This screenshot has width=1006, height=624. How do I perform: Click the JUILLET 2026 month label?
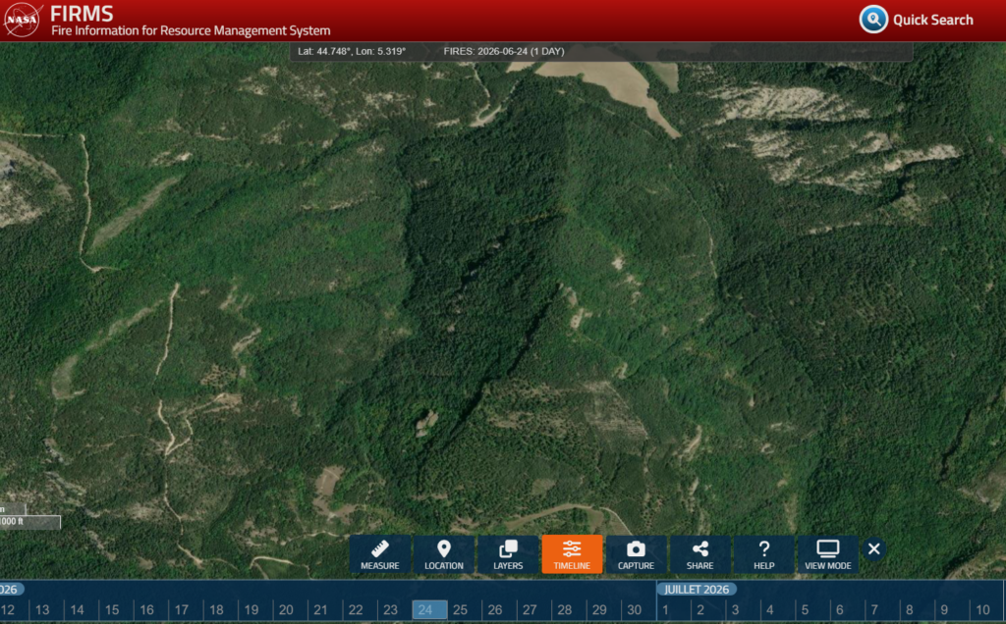pos(697,590)
